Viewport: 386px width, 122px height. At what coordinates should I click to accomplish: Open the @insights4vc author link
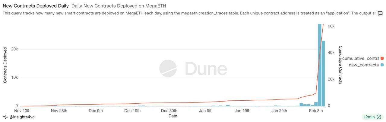pos(22,117)
